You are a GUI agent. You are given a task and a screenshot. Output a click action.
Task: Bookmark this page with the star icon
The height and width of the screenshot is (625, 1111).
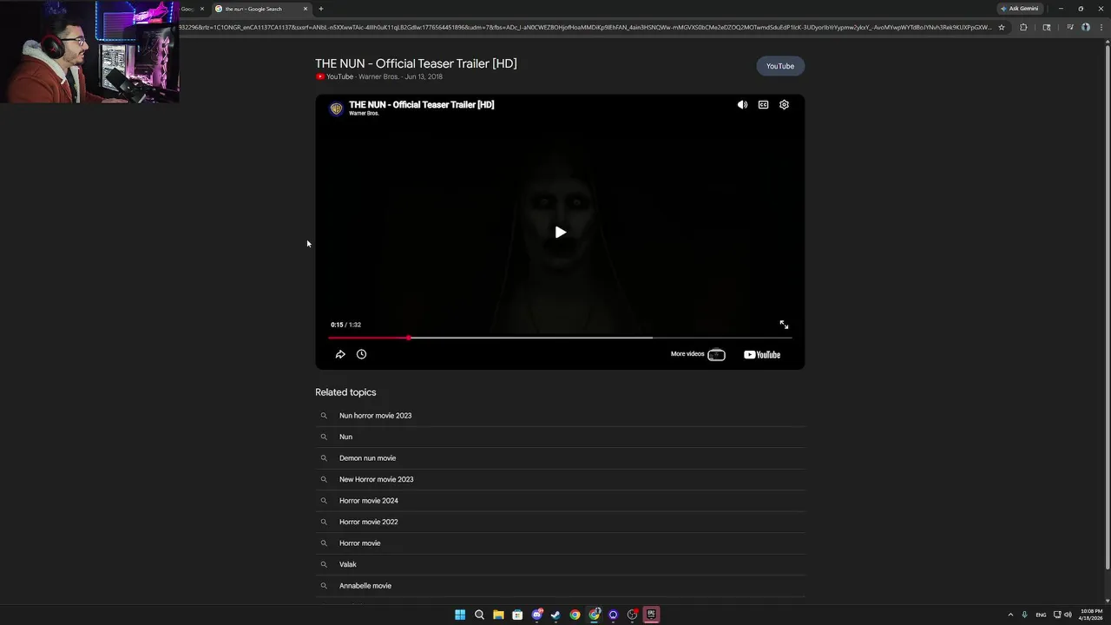1002,27
